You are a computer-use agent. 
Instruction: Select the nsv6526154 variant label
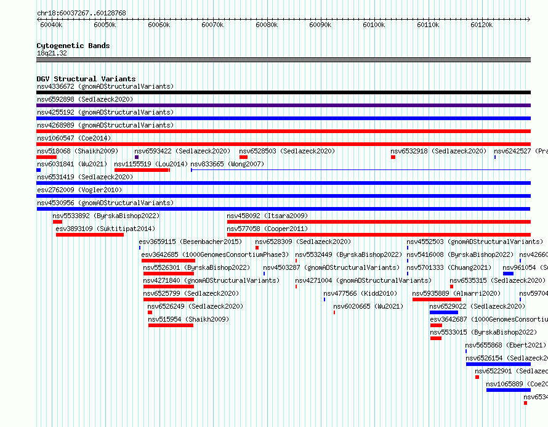[x=507, y=358]
